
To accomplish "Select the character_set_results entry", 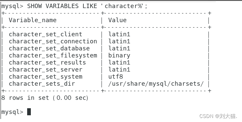I will tap(47, 63).
